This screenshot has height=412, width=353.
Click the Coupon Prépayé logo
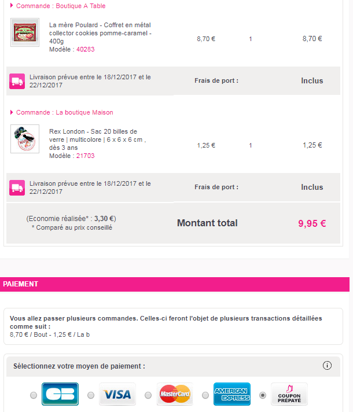click(x=289, y=394)
